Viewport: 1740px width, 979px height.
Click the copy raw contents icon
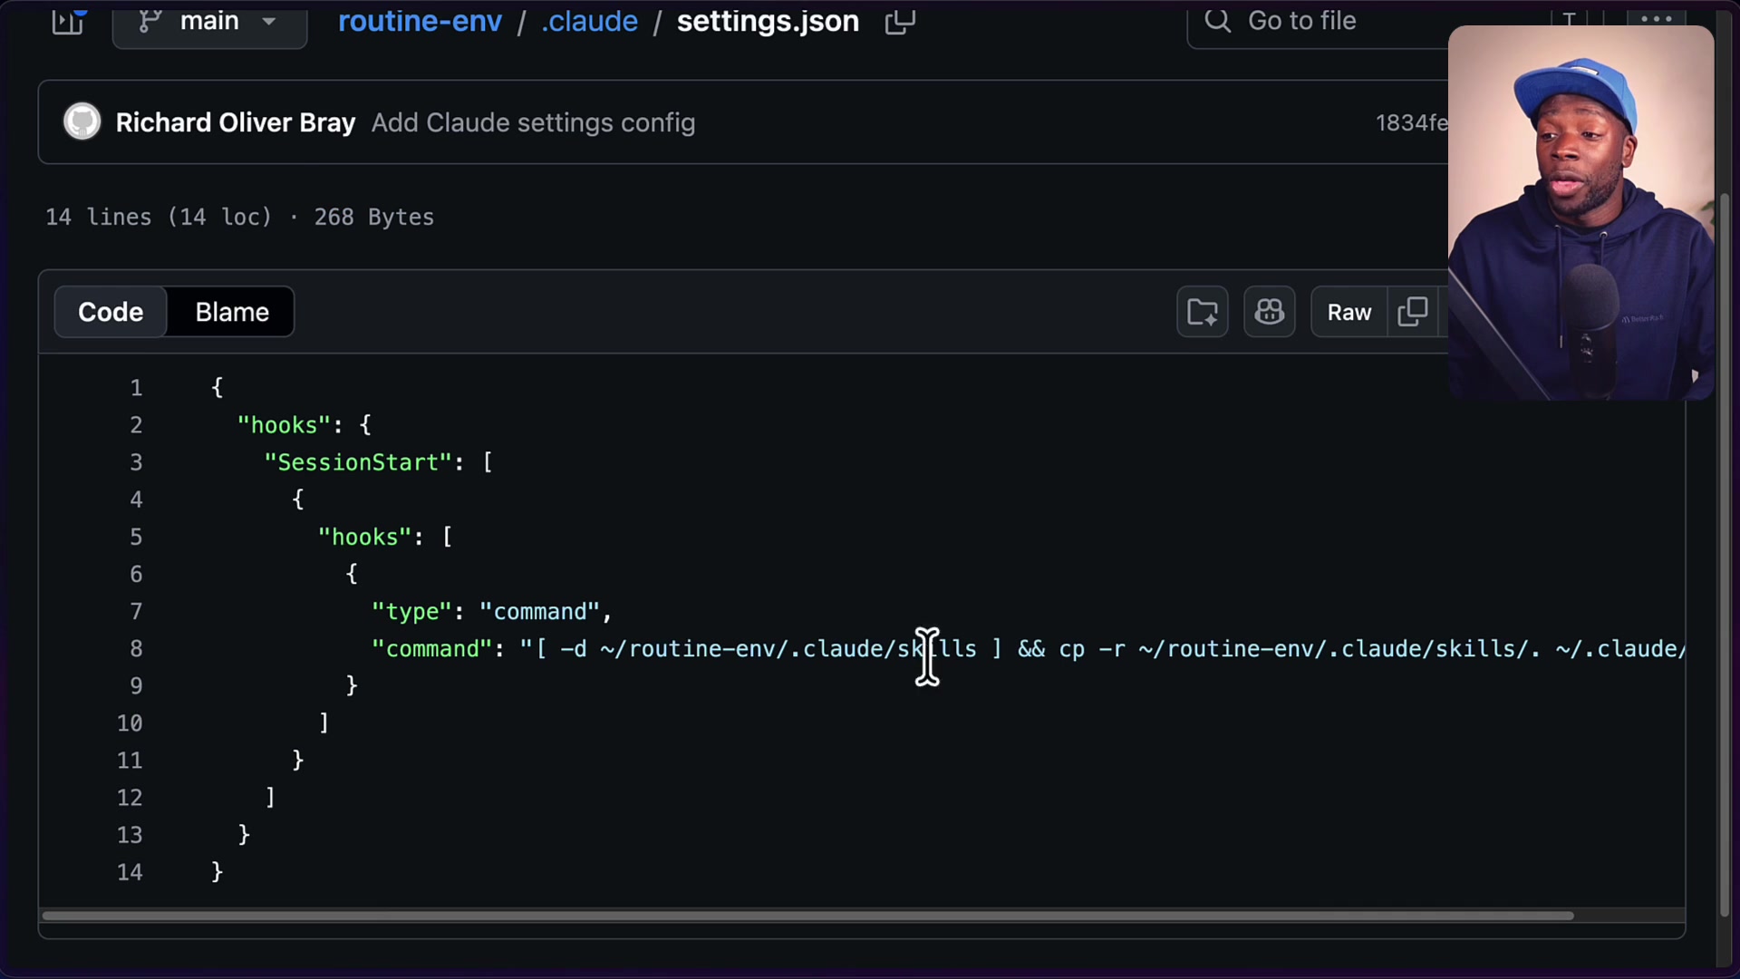click(x=1413, y=311)
